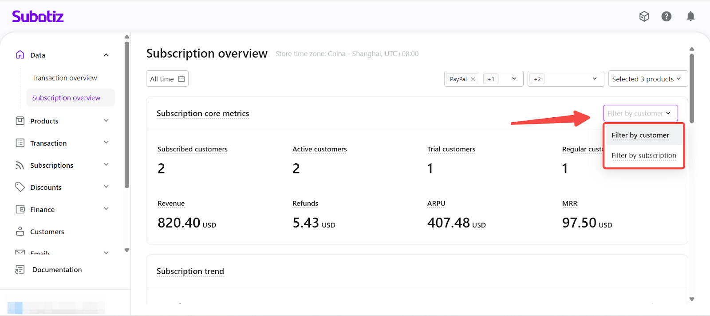Click the Subotiz logo

click(38, 17)
